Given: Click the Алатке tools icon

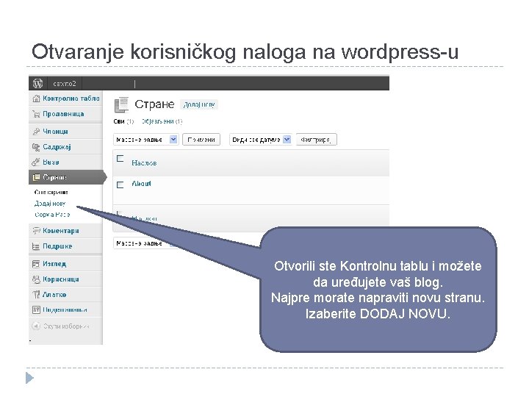Looking at the screenshot, I should [36, 295].
